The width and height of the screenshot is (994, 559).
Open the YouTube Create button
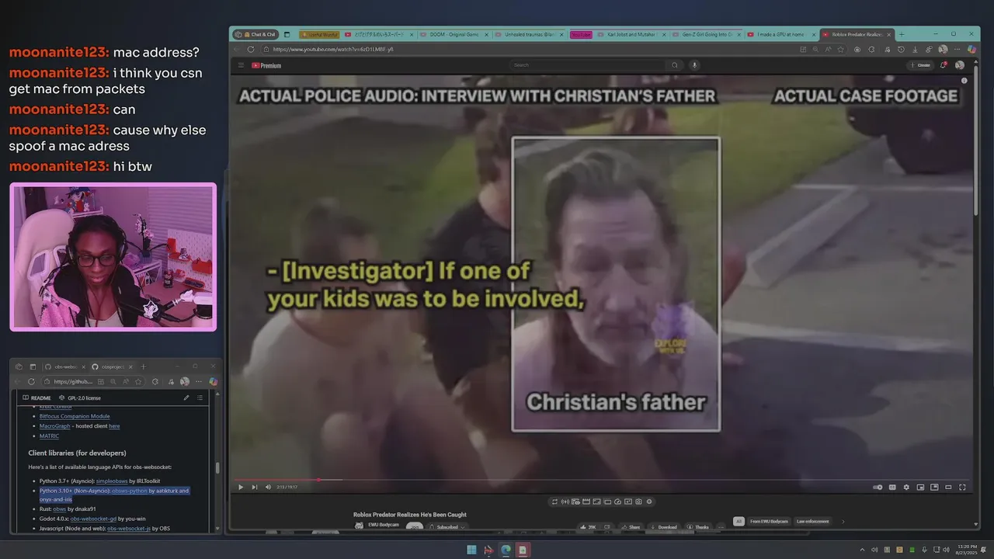[x=920, y=65]
